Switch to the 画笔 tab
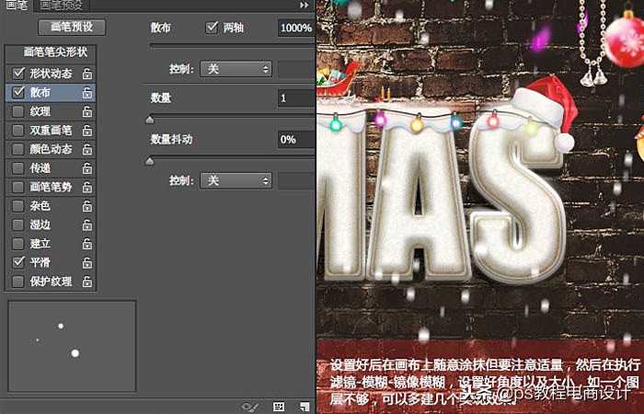 pos(17,6)
